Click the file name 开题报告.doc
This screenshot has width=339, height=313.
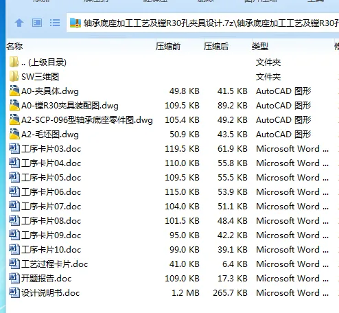coord(47,279)
